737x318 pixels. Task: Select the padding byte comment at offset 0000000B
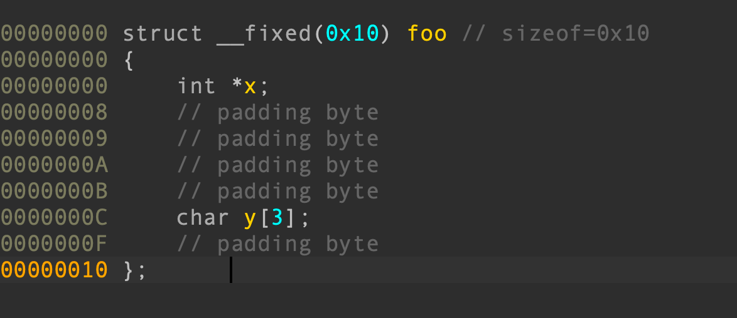pos(277,192)
